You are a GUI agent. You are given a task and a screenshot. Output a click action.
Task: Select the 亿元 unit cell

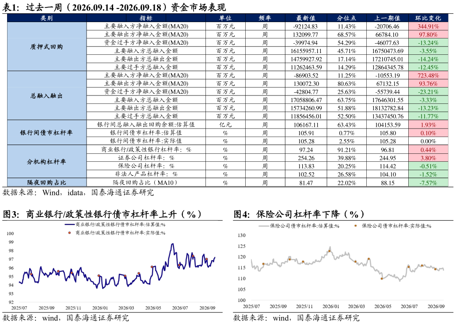225,125
